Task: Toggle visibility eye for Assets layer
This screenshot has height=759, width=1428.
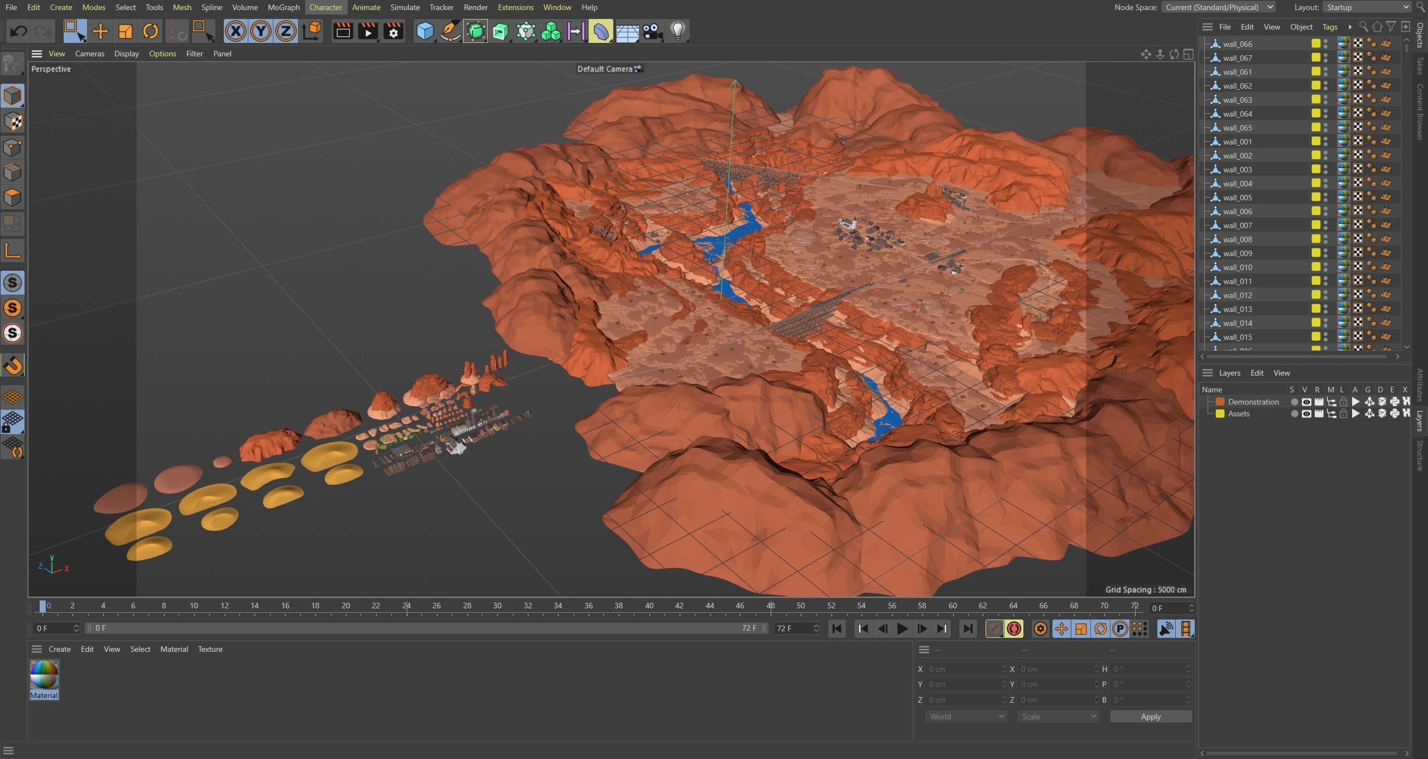Action: pos(1306,414)
